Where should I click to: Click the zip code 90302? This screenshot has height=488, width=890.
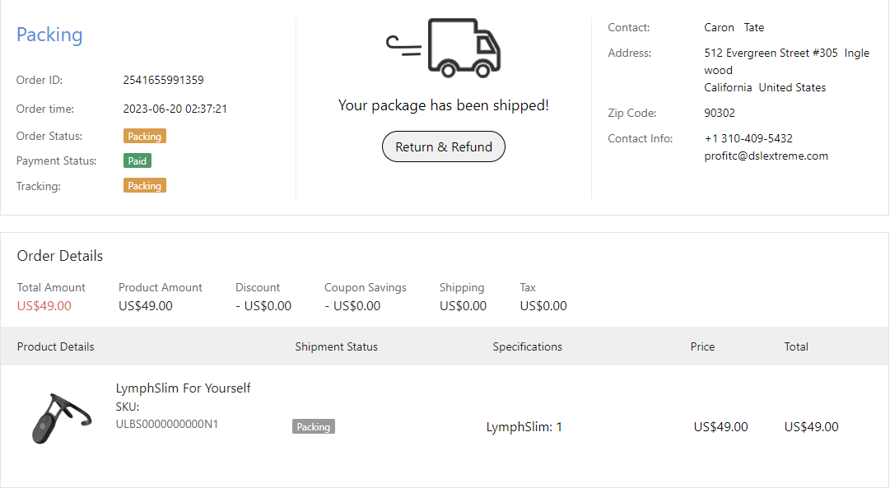pyautogui.click(x=720, y=113)
